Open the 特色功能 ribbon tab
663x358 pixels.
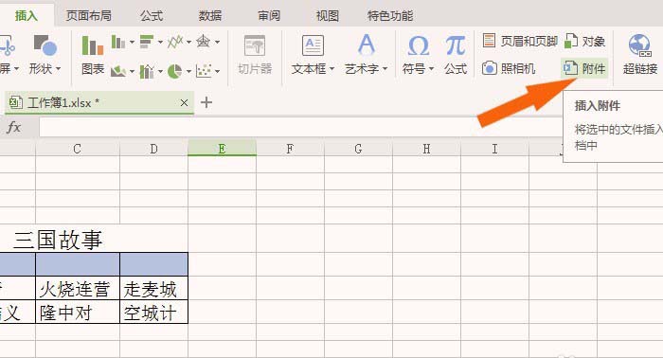tap(390, 16)
